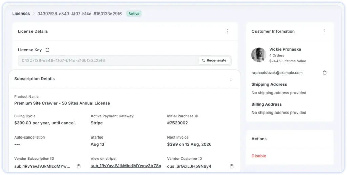
Task: Regenerate the license key
Action: (214, 60)
